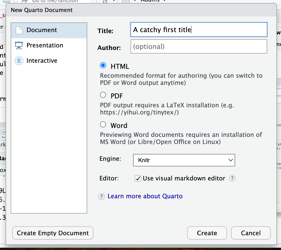Click Create Empty Document button
Image resolution: width=281 pixels, height=250 pixels.
coord(53,233)
